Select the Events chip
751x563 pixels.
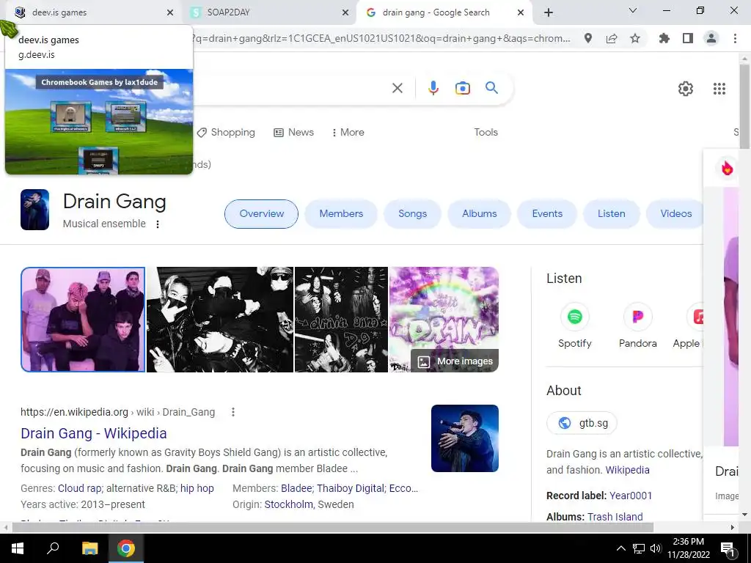click(x=547, y=214)
